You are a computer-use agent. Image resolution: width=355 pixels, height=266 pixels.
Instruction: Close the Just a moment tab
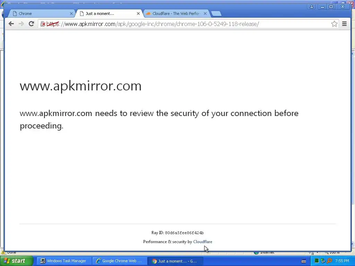(138, 14)
